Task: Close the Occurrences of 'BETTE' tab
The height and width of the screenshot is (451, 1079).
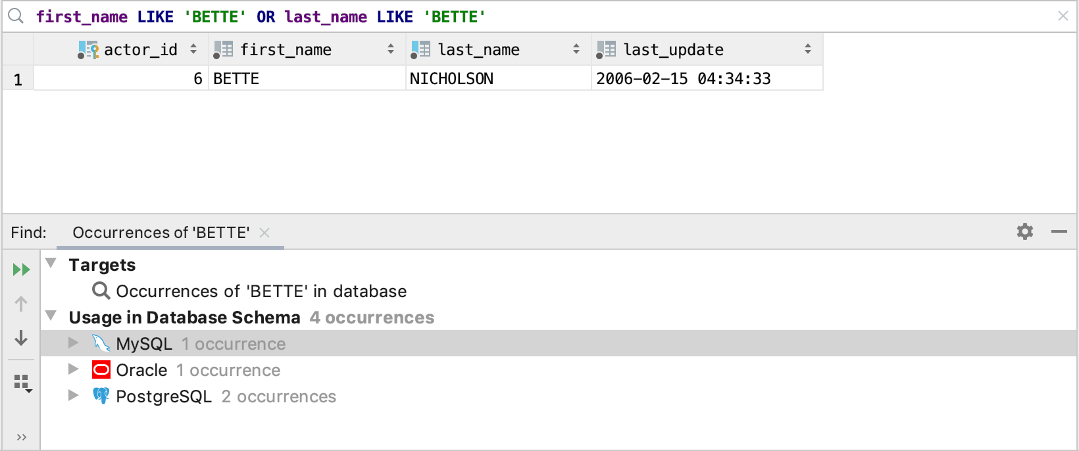Action: (264, 233)
